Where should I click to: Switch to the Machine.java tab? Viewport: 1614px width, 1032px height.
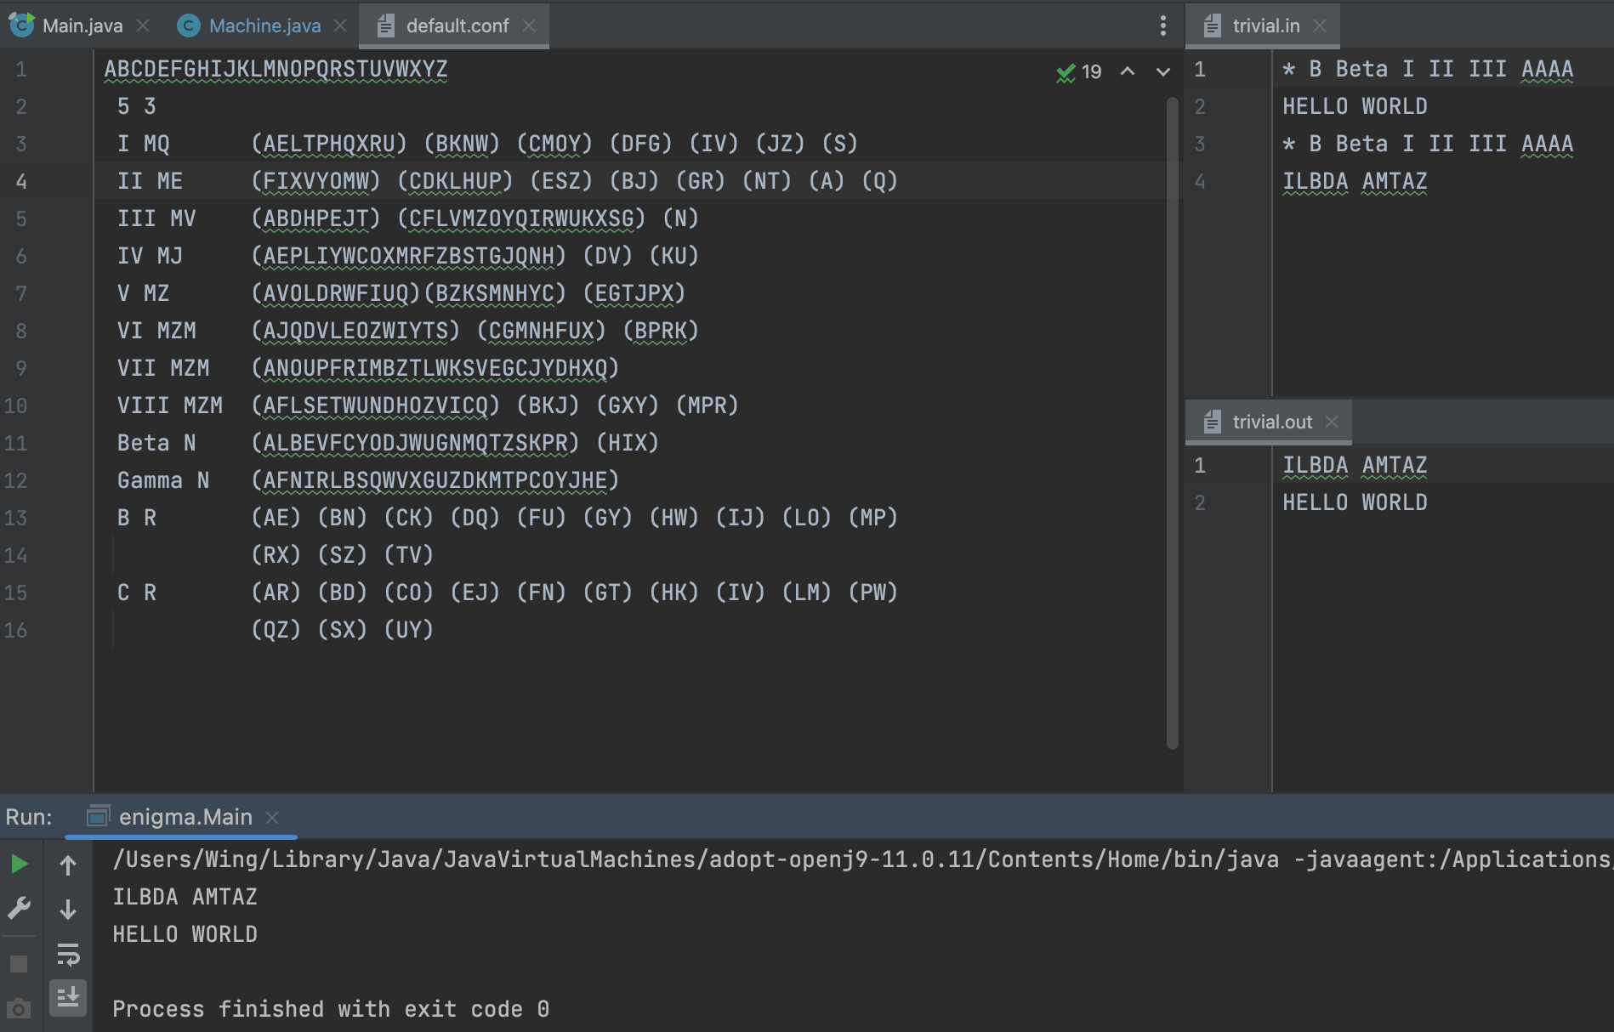coord(264,26)
